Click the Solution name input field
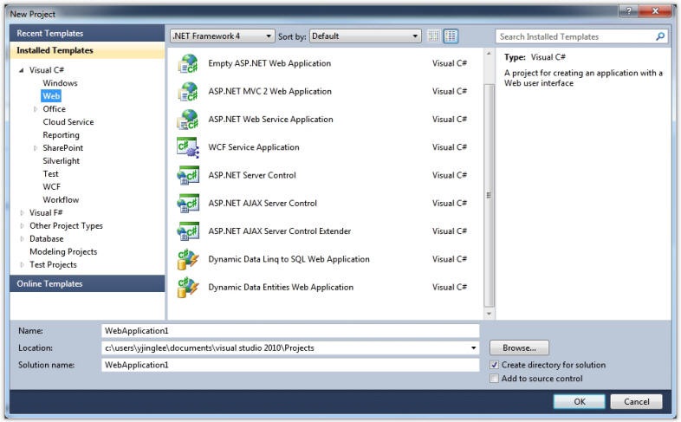This screenshot has height=422, width=681. tap(290, 365)
